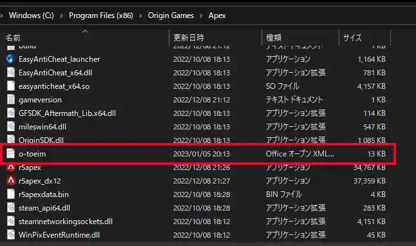Open Origin Games breadcrumb folder
The height and width of the screenshot is (246, 416).
pos(171,15)
